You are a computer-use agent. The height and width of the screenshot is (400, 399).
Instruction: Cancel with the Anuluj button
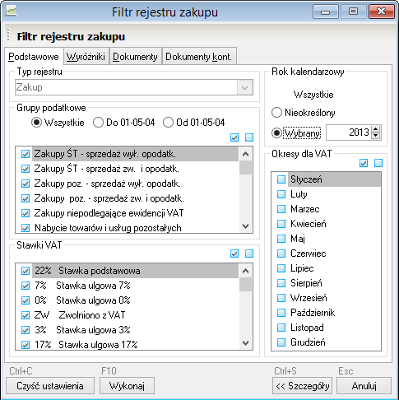tap(364, 386)
